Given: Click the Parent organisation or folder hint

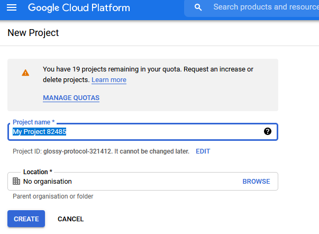Looking at the screenshot, I should 53,196.
